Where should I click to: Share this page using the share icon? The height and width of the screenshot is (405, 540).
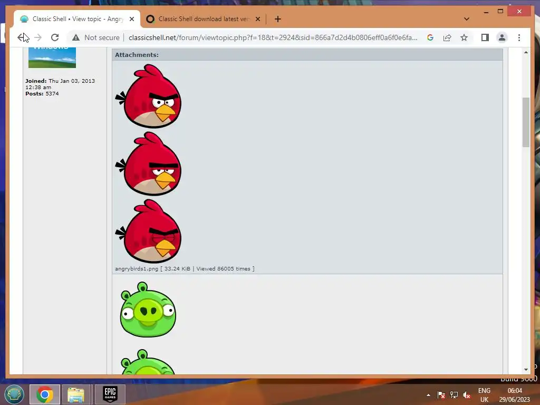click(x=447, y=37)
